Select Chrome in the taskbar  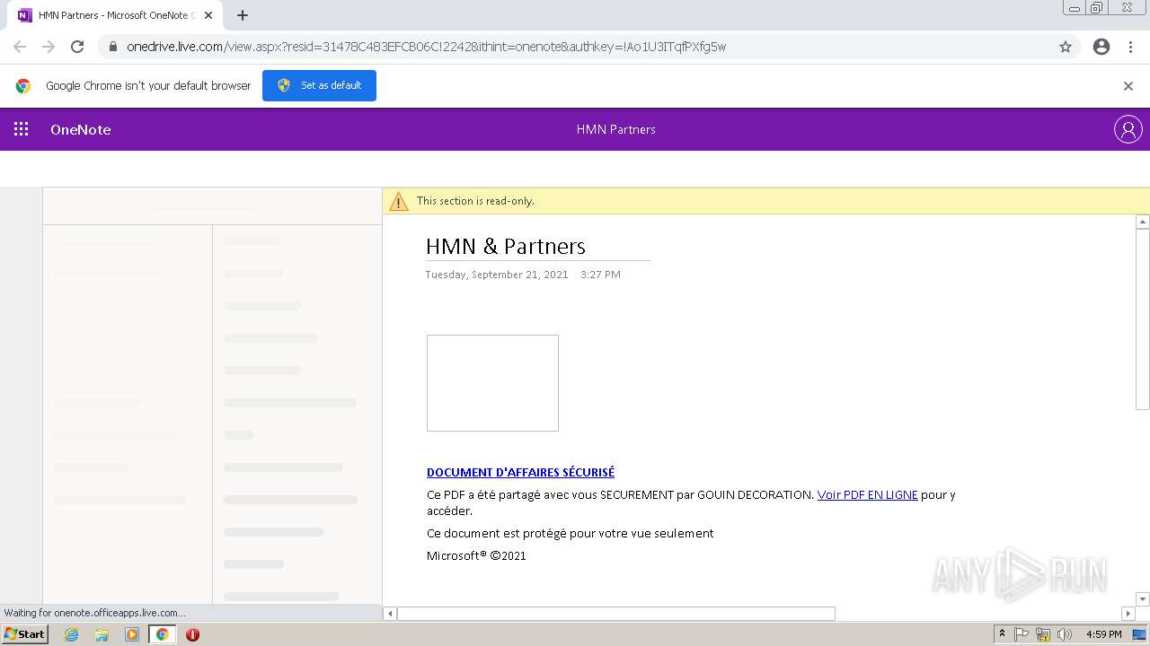[x=162, y=634]
